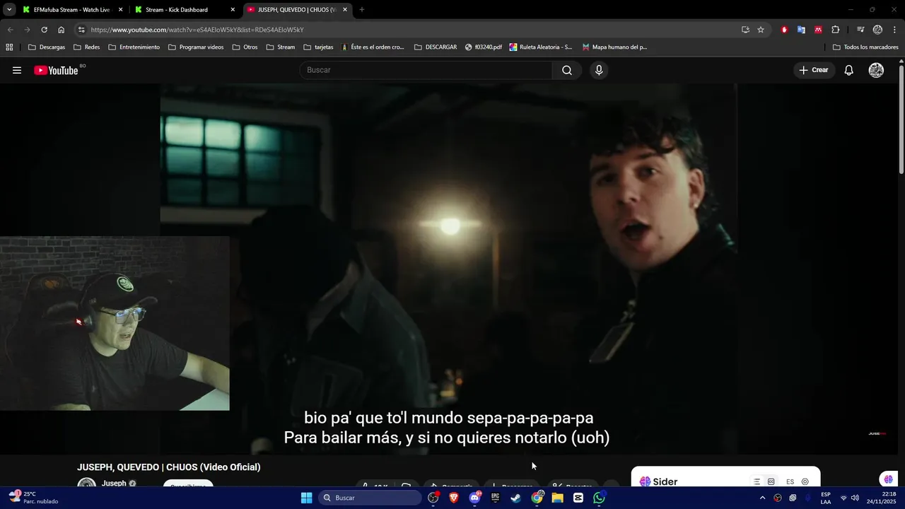Screen dimensions: 905x509
Task: Install app icon in the address bar
Action: (x=745, y=30)
